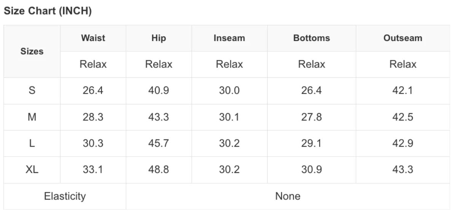Image resolution: width=455 pixels, height=214 pixels.
Task: Click Relax label under Outseam
Action: point(403,64)
